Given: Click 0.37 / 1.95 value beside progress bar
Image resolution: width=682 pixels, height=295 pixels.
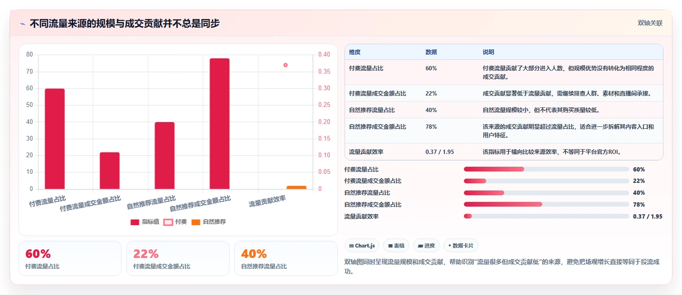Looking at the screenshot, I should (647, 217).
